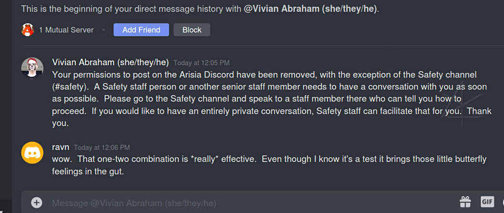This screenshot has width=504, height=213.
Task: Open the attachment plus icon
Action: [37, 203]
